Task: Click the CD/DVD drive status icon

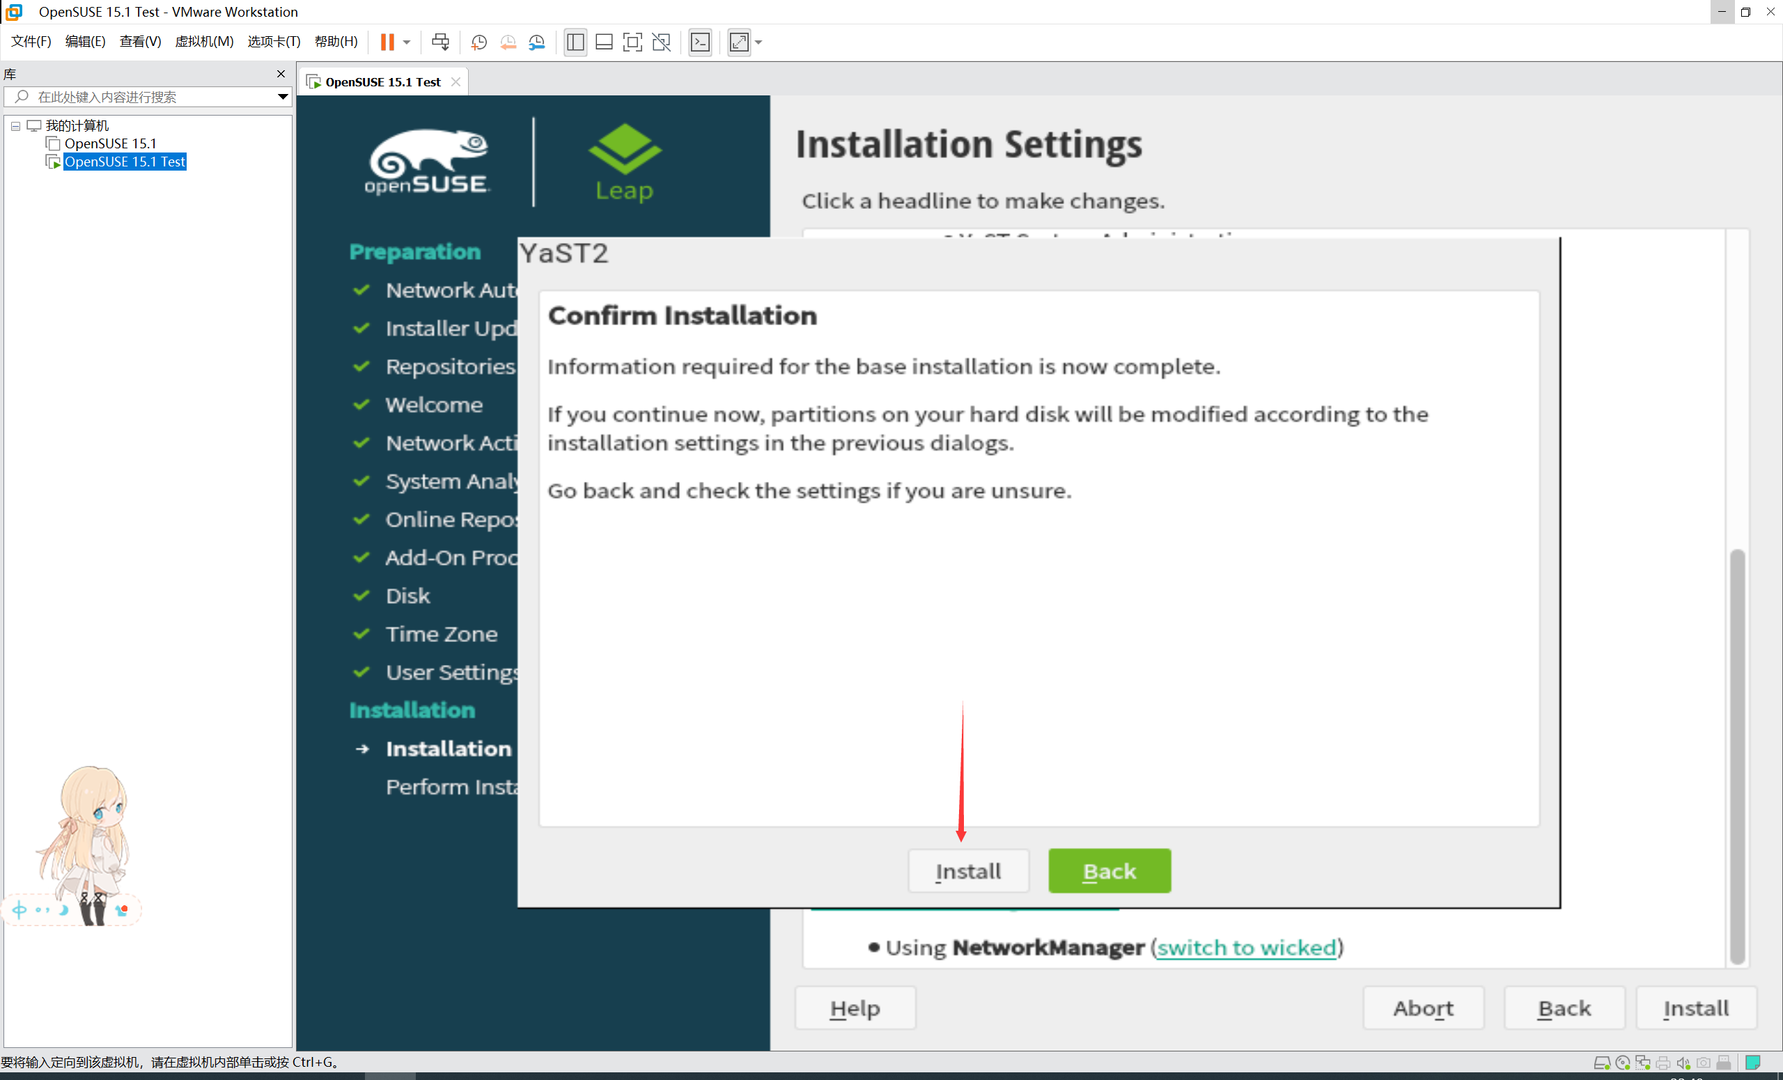Action: pyautogui.click(x=1622, y=1063)
